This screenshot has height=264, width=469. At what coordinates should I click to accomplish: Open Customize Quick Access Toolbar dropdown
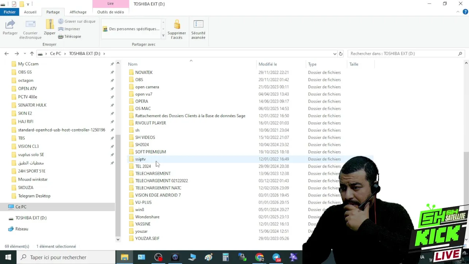click(28, 4)
